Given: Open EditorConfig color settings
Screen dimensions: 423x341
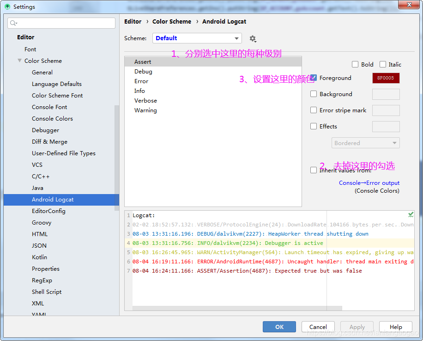Looking at the screenshot, I should point(48,211).
